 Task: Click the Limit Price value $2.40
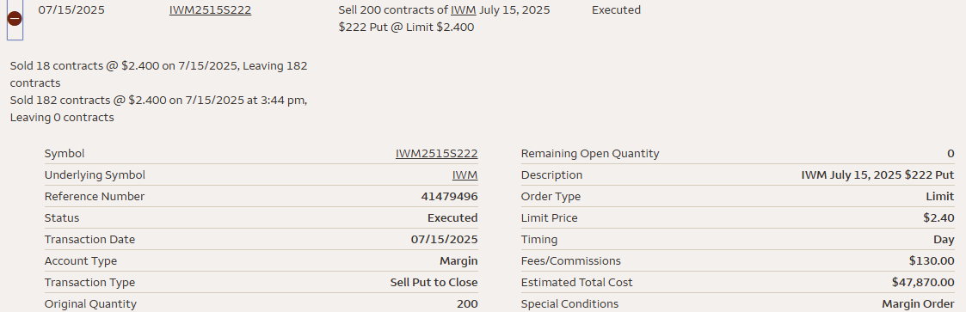(938, 217)
